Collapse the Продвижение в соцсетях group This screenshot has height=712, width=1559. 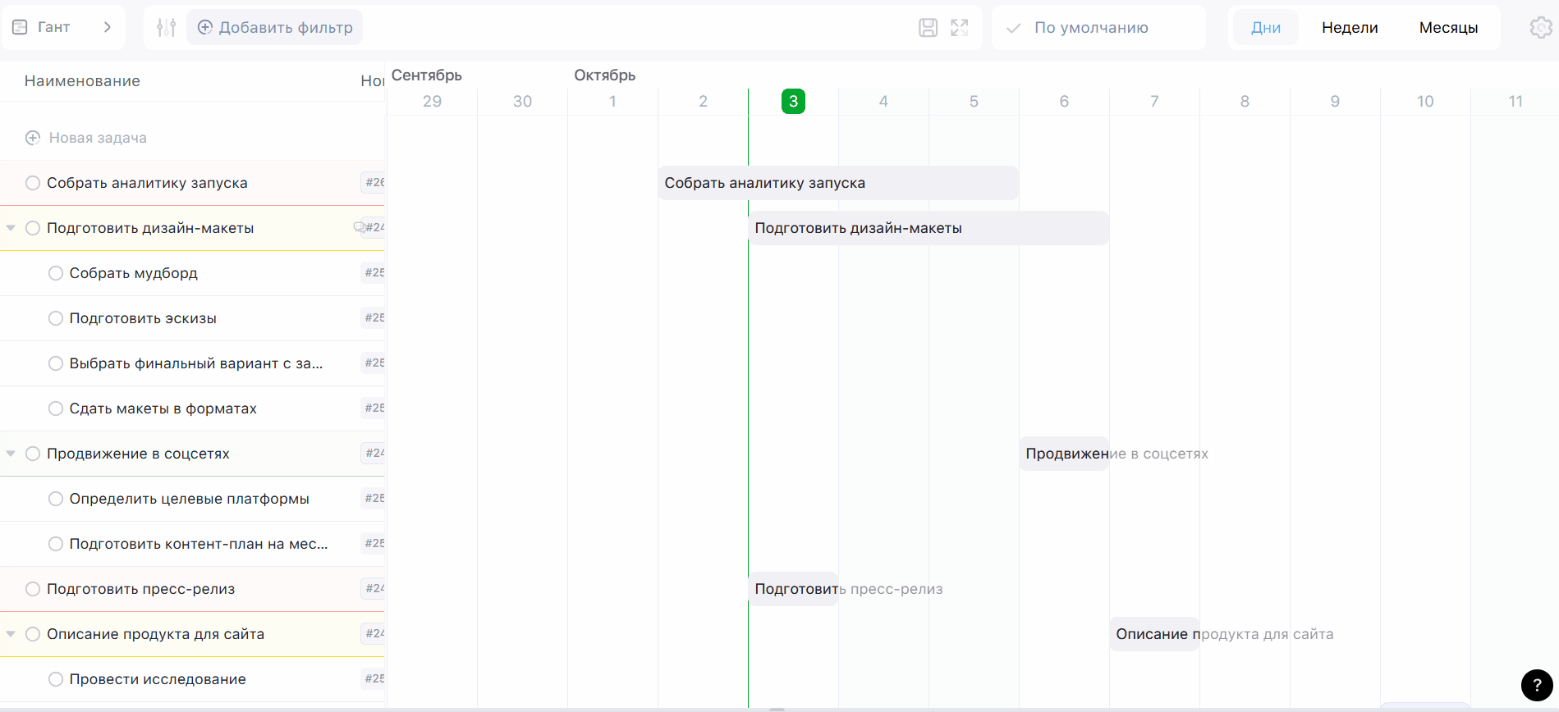11,454
